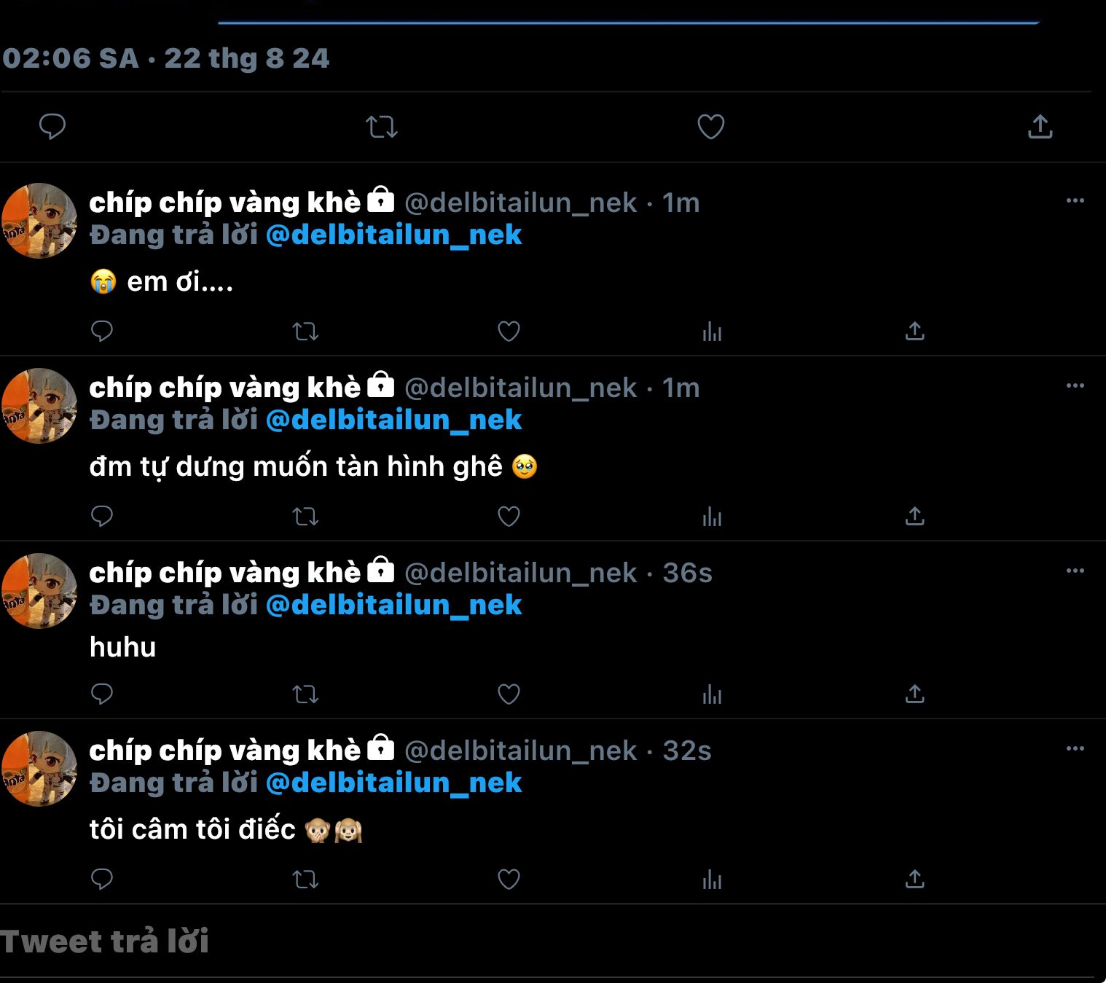Open 'chíp chíp vàng khè' profile name on 'huhu' tweet
Viewport: 1106px width, 983px height.
224,573
